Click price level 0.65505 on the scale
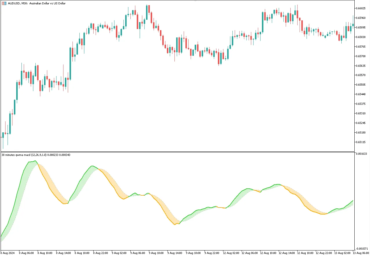 361,85
